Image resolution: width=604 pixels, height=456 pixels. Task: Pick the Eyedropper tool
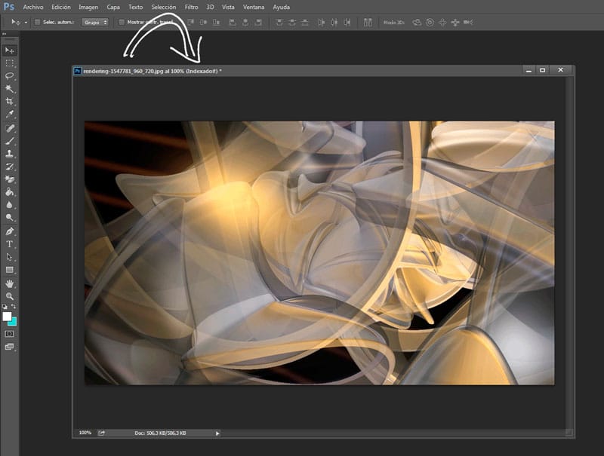10,115
